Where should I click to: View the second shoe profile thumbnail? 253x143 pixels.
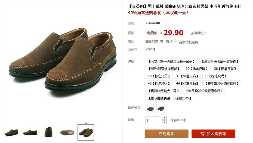click(30, 132)
